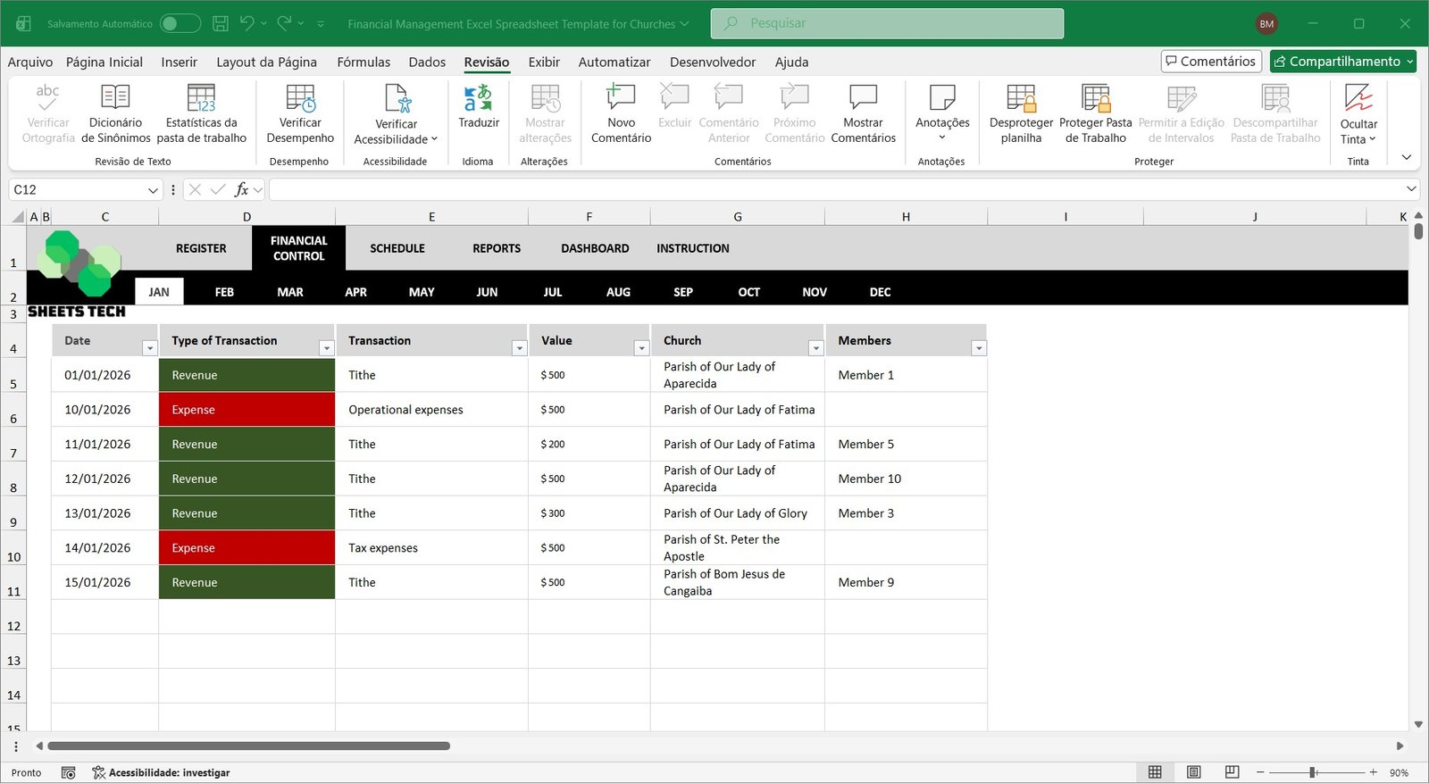This screenshot has width=1429, height=783.
Task: Open the Type of Transaction filter dropdown
Action: click(x=326, y=348)
